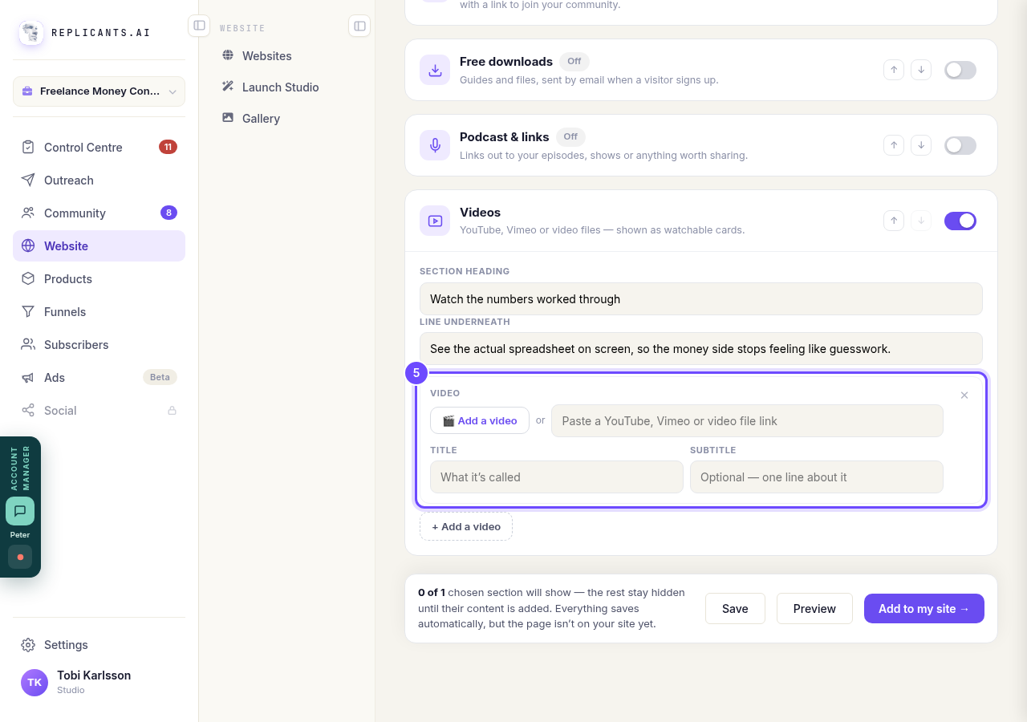Select Products in the sidebar
The width and height of the screenshot is (1027, 722).
tap(99, 279)
